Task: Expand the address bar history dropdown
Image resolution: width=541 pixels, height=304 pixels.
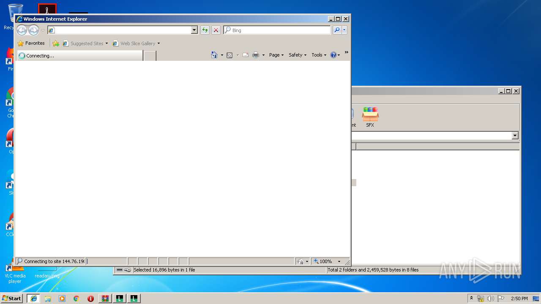Action: coord(194,30)
